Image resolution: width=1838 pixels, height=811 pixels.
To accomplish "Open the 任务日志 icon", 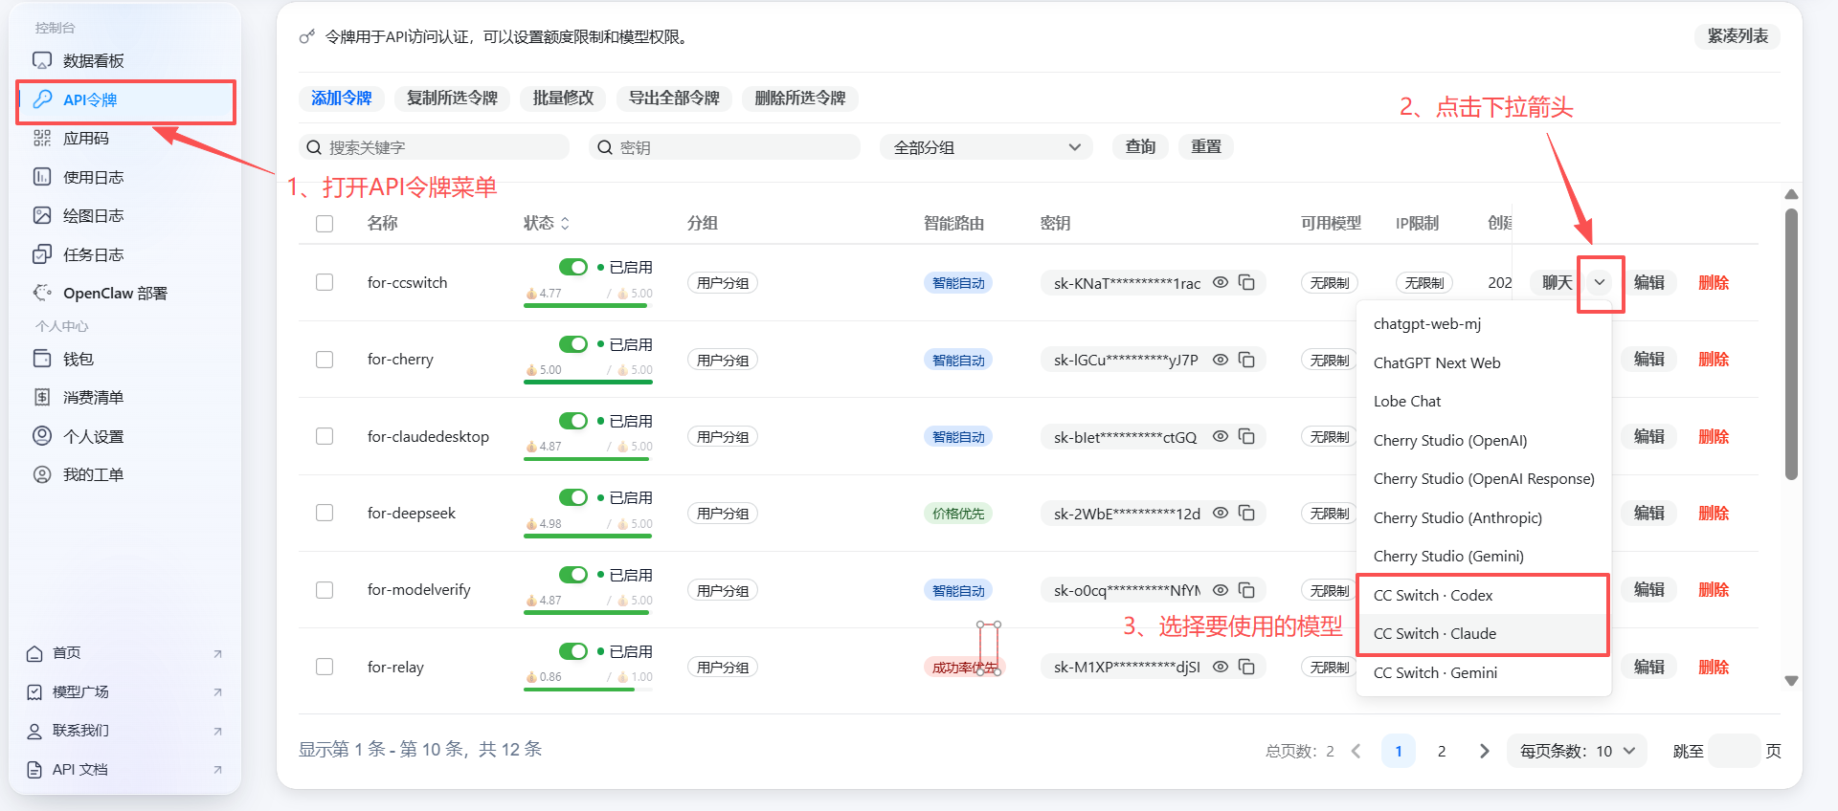I will pyautogui.click(x=42, y=254).
